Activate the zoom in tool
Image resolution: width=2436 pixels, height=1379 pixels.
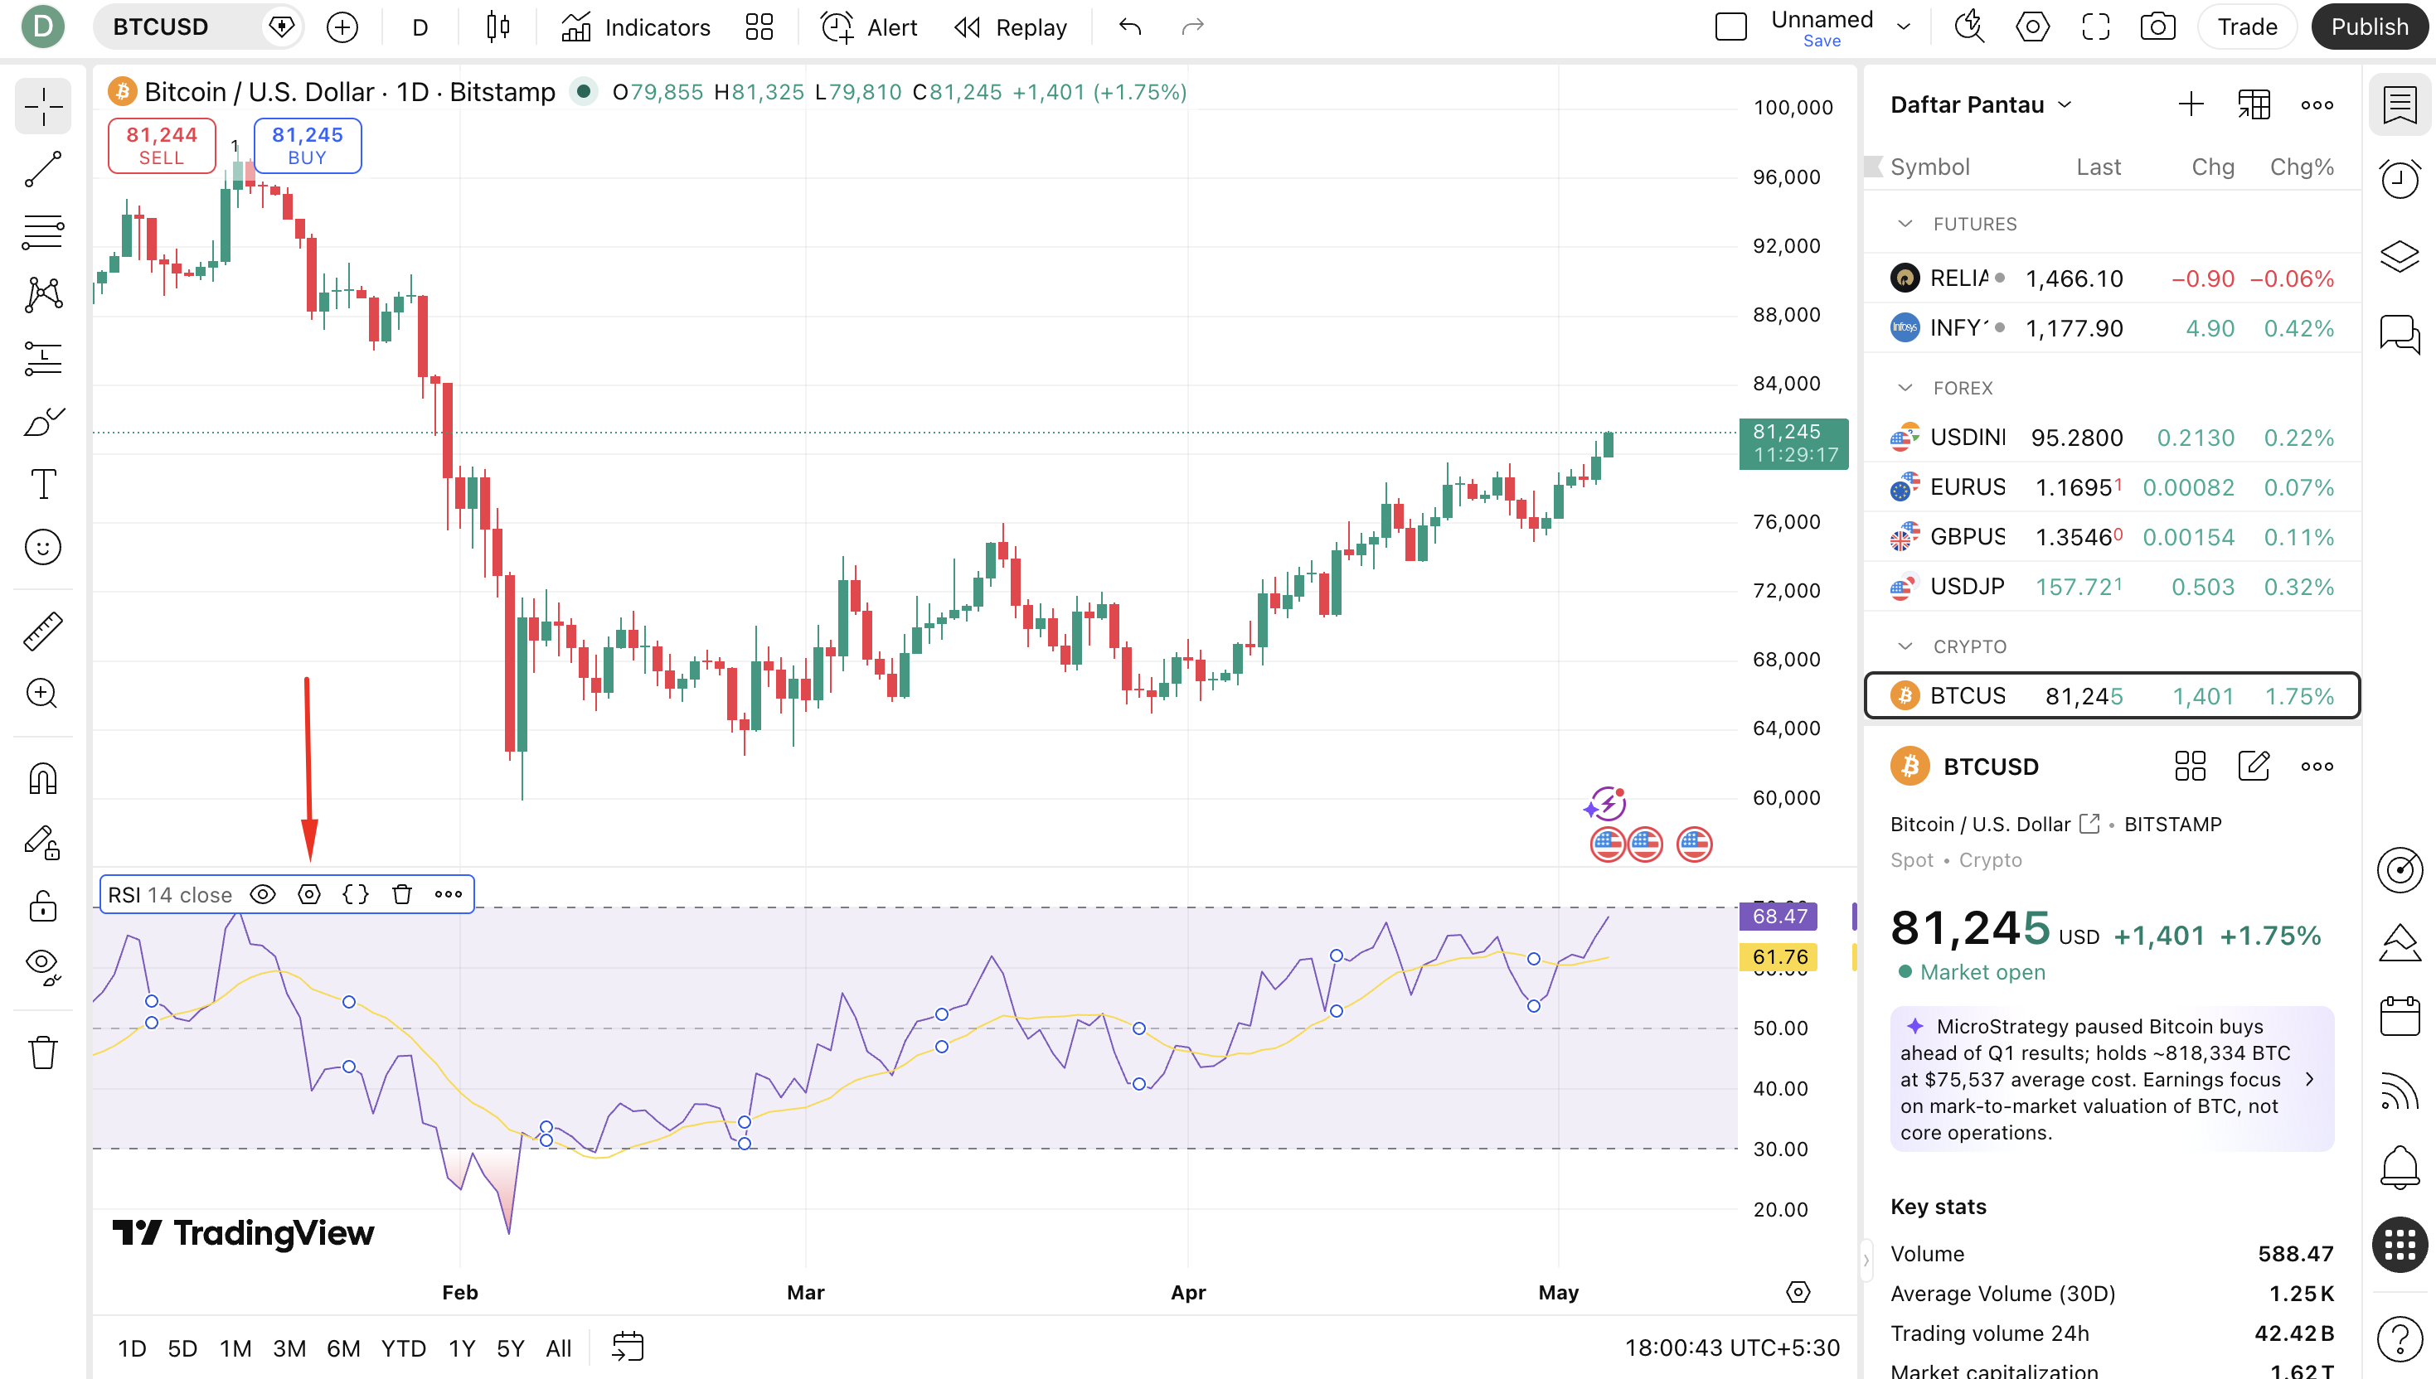tap(42, 694)
